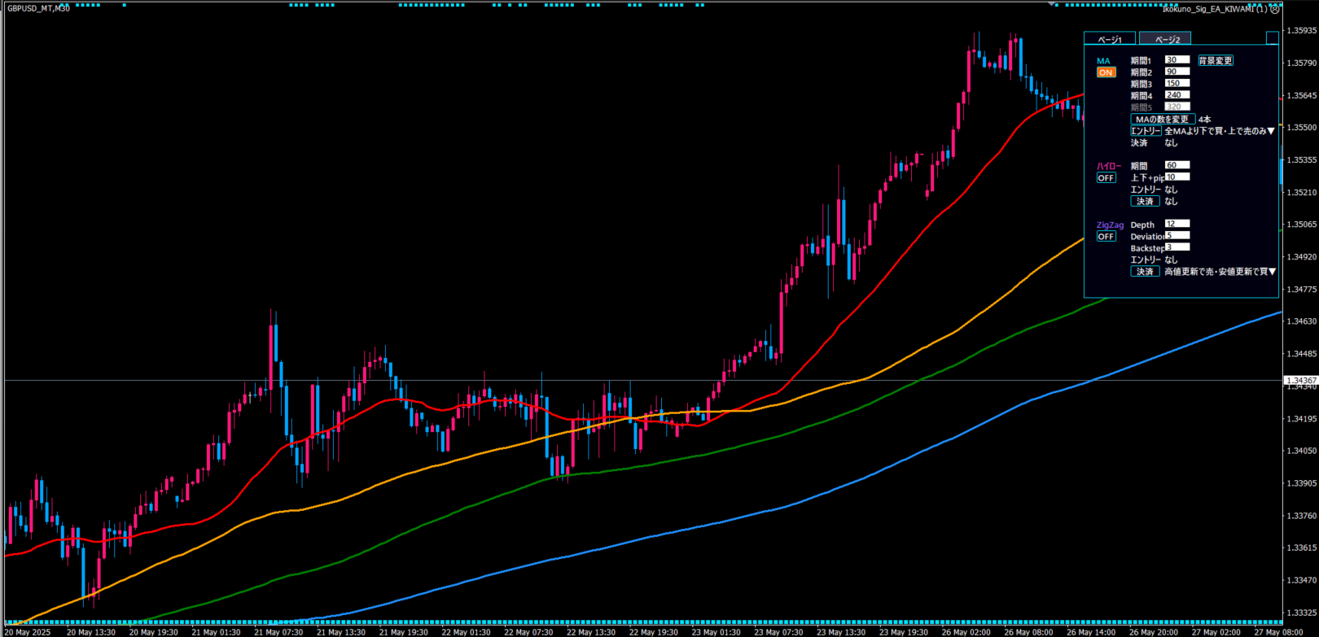The width and height of the screenshot is (1319, 637).
Task: Click the 背景変更 button
Action: pos(1216,61)
